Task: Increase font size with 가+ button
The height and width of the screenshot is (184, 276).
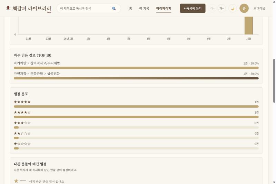Action: click(221, 8)
